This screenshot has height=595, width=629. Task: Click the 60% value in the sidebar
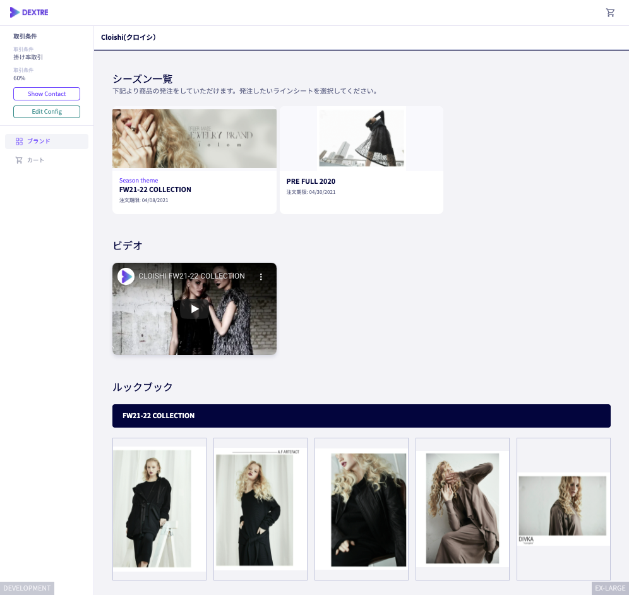coord(19,78)
